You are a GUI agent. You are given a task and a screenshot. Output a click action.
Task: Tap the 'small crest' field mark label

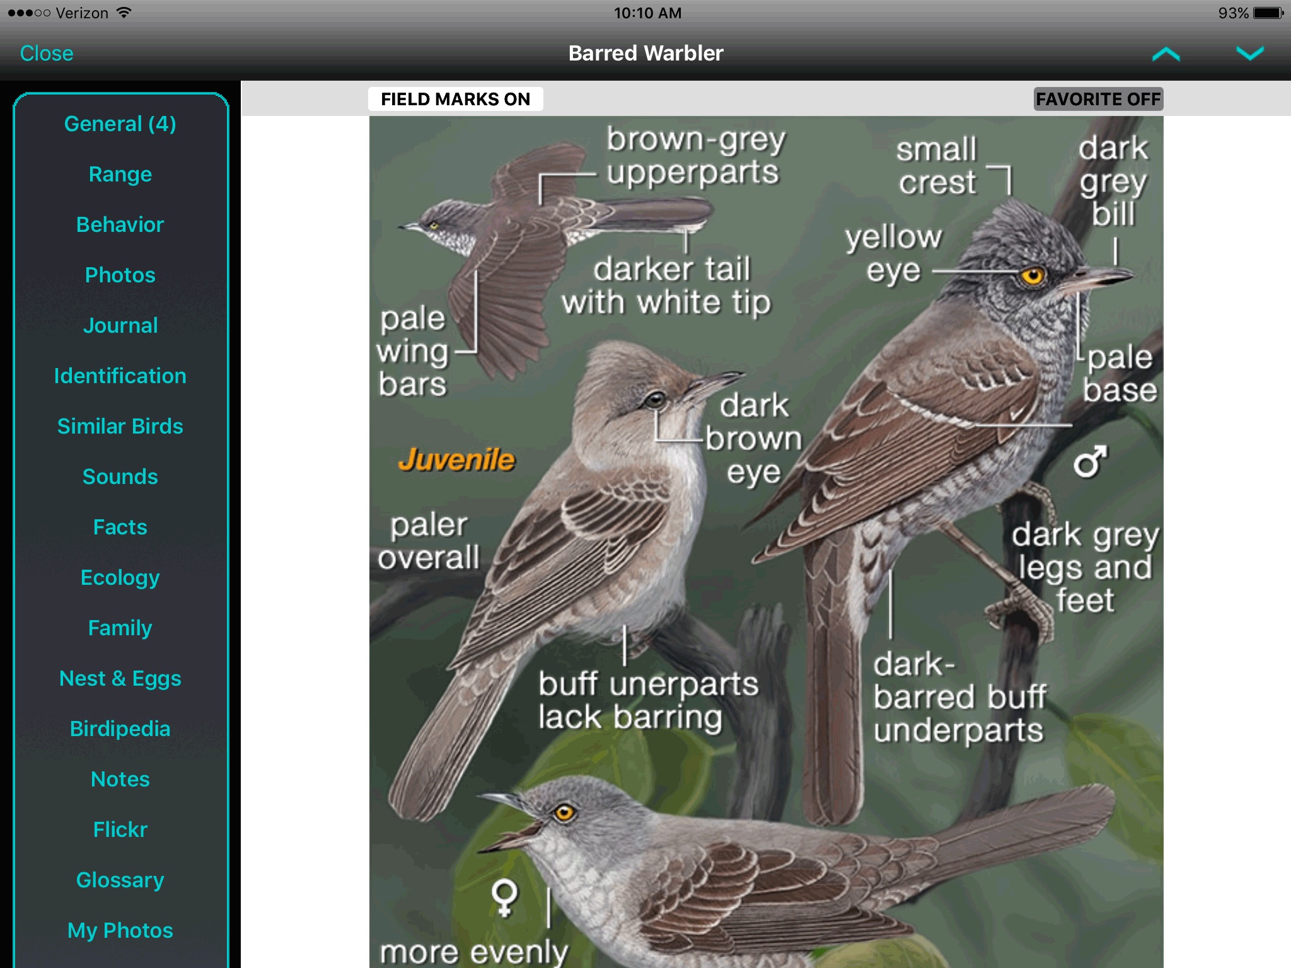pyautogui.click(x=937, y=166)
